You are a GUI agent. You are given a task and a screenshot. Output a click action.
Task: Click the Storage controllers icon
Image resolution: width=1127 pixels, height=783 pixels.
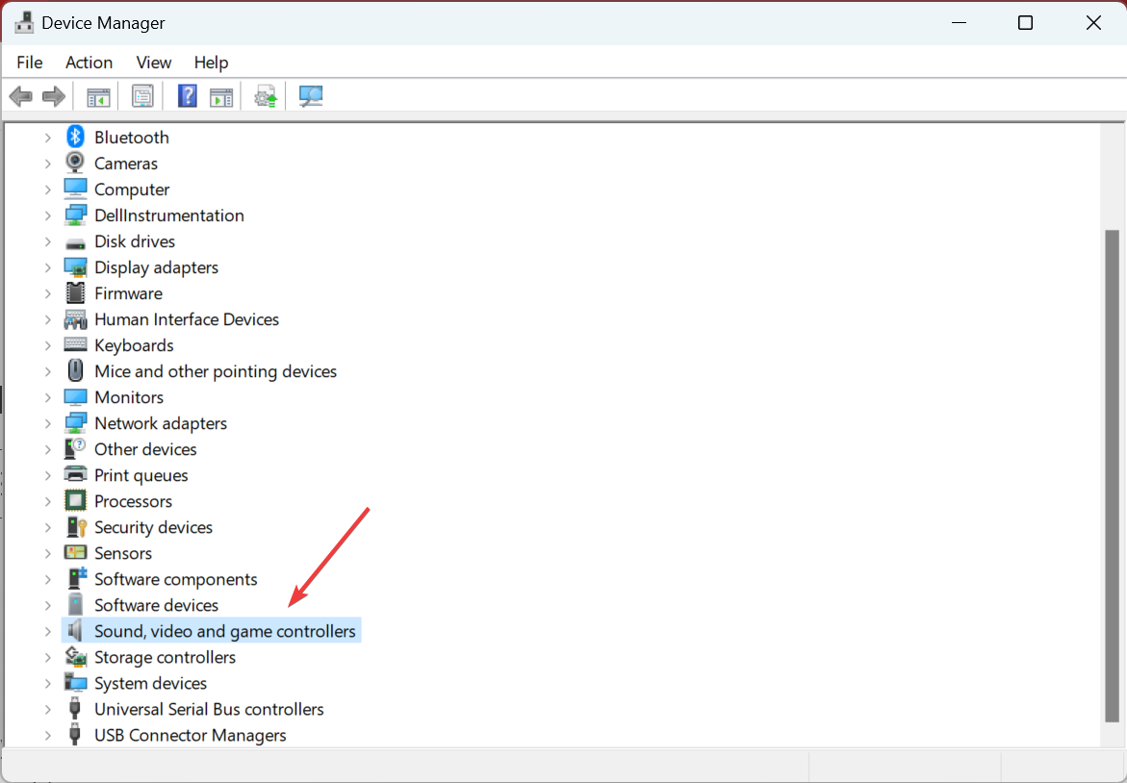(75, 657)
